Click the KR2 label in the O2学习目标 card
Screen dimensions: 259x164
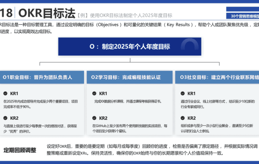[x=103, y=118]
